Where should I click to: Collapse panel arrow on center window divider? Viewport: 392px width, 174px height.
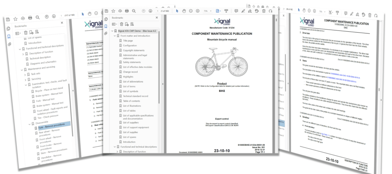coord(163,84)
